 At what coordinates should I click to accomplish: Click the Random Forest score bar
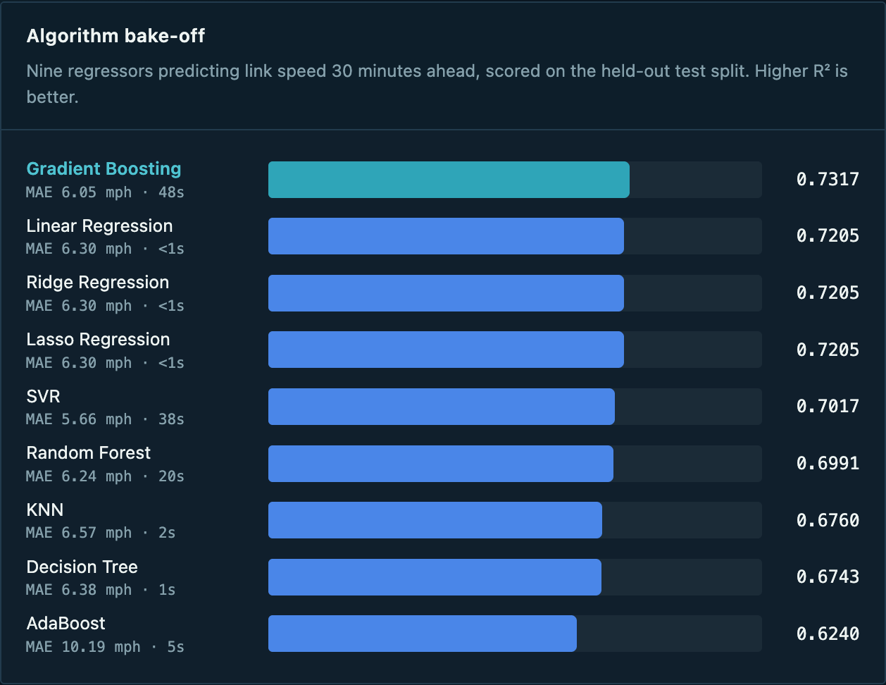(x=441, y=464)
